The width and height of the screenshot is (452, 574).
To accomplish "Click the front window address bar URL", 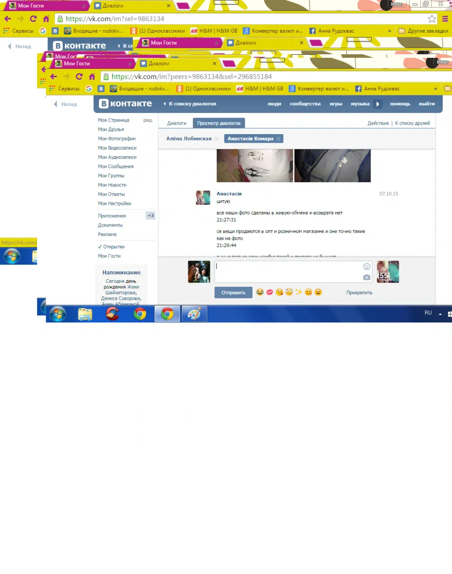I will [192, 76].
